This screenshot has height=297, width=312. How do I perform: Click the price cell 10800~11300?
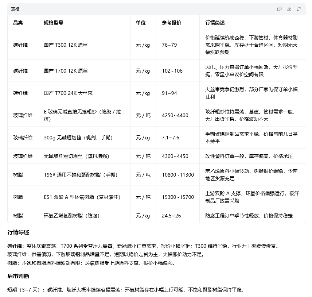(x=178, y=175)
